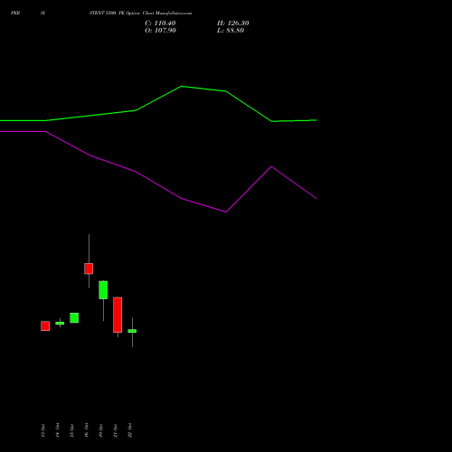Click the high value H: 126.30
The height and width of the screenshot is (452, 452).
coord(233,24)
